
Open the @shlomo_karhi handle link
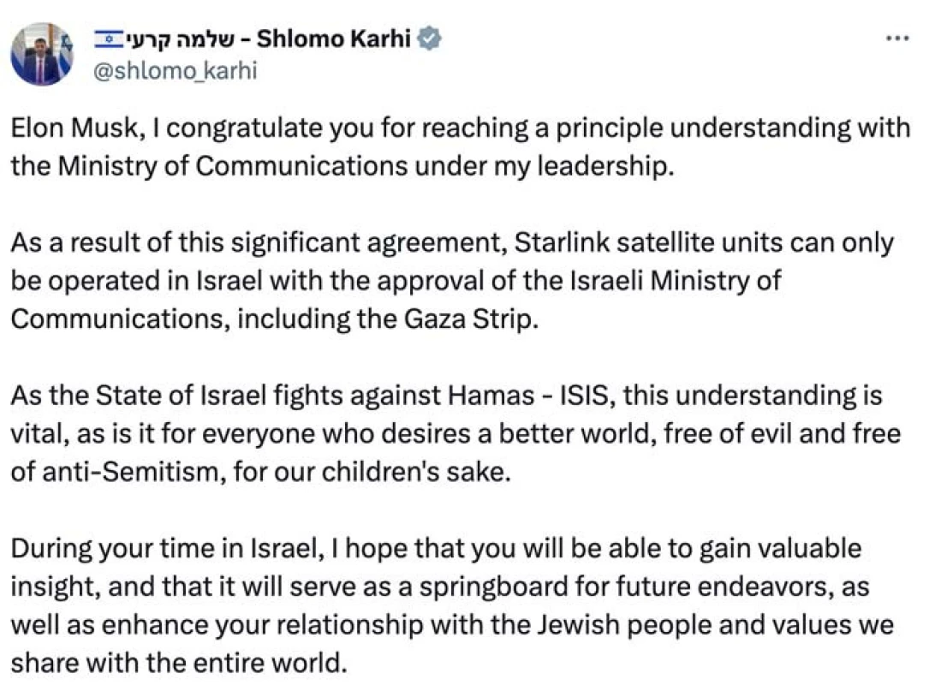click(175, 70)
